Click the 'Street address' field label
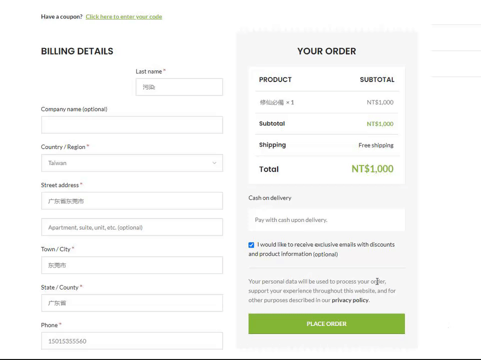The height and width of the screenshot is (360, 481). [60, 185]
